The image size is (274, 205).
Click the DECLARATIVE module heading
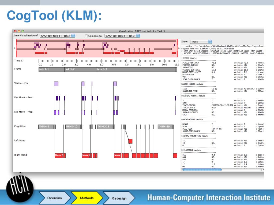click(191, 150)
